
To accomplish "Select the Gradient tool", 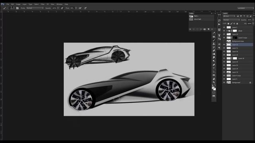I will coord(214,54).
